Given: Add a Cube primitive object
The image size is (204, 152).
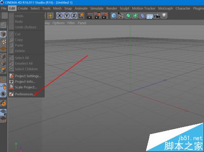Looking at the screenshot, I should tap(114, 16).
